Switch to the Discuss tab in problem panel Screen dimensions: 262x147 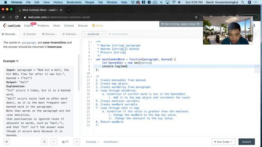click(x=50, y=34)
